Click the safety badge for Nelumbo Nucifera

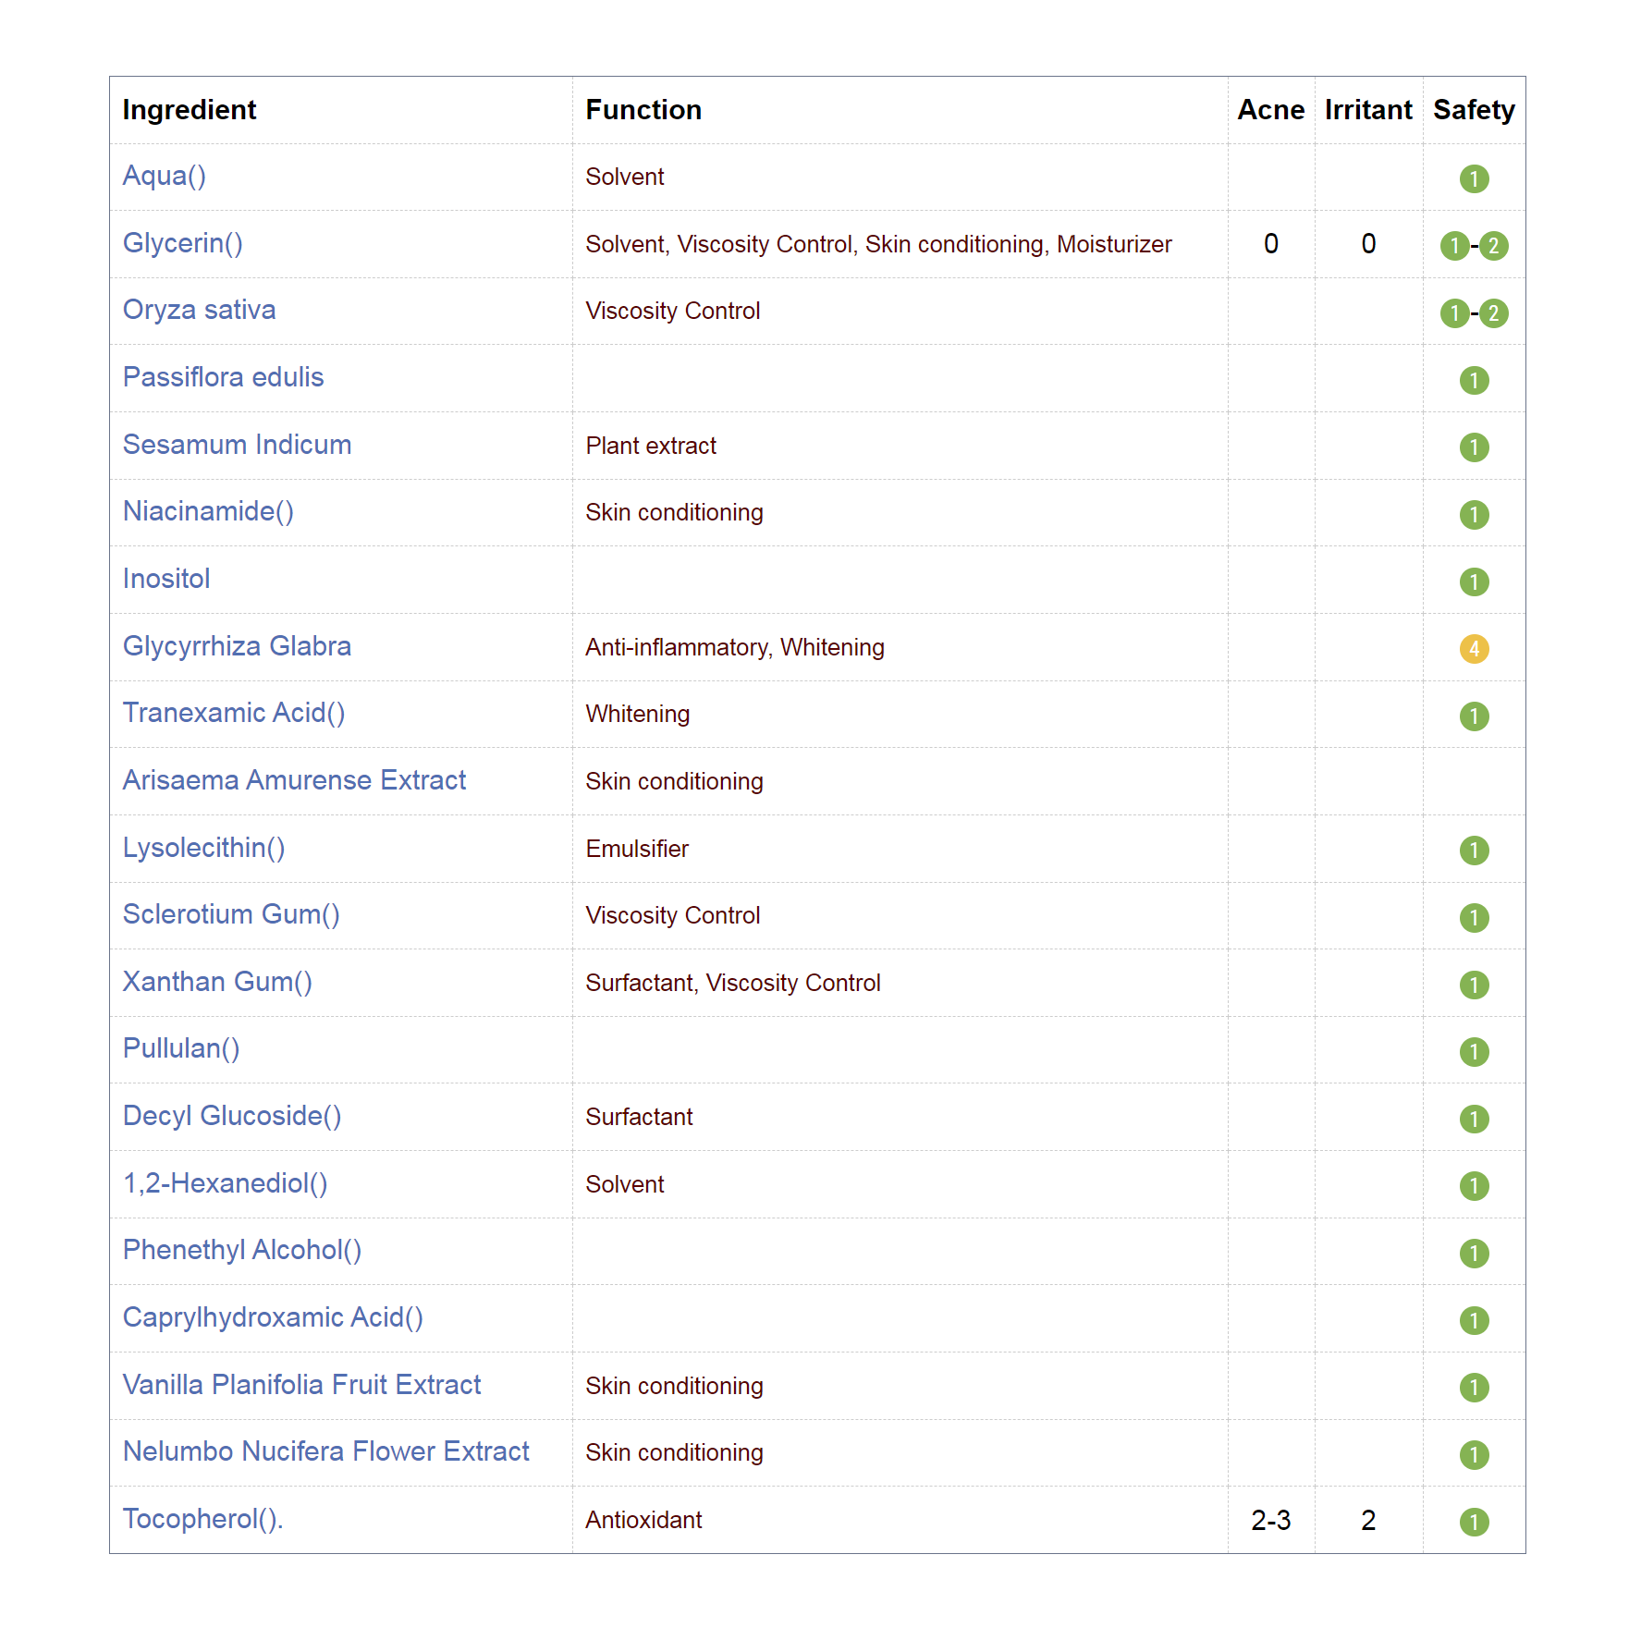coord(1475,1455)
